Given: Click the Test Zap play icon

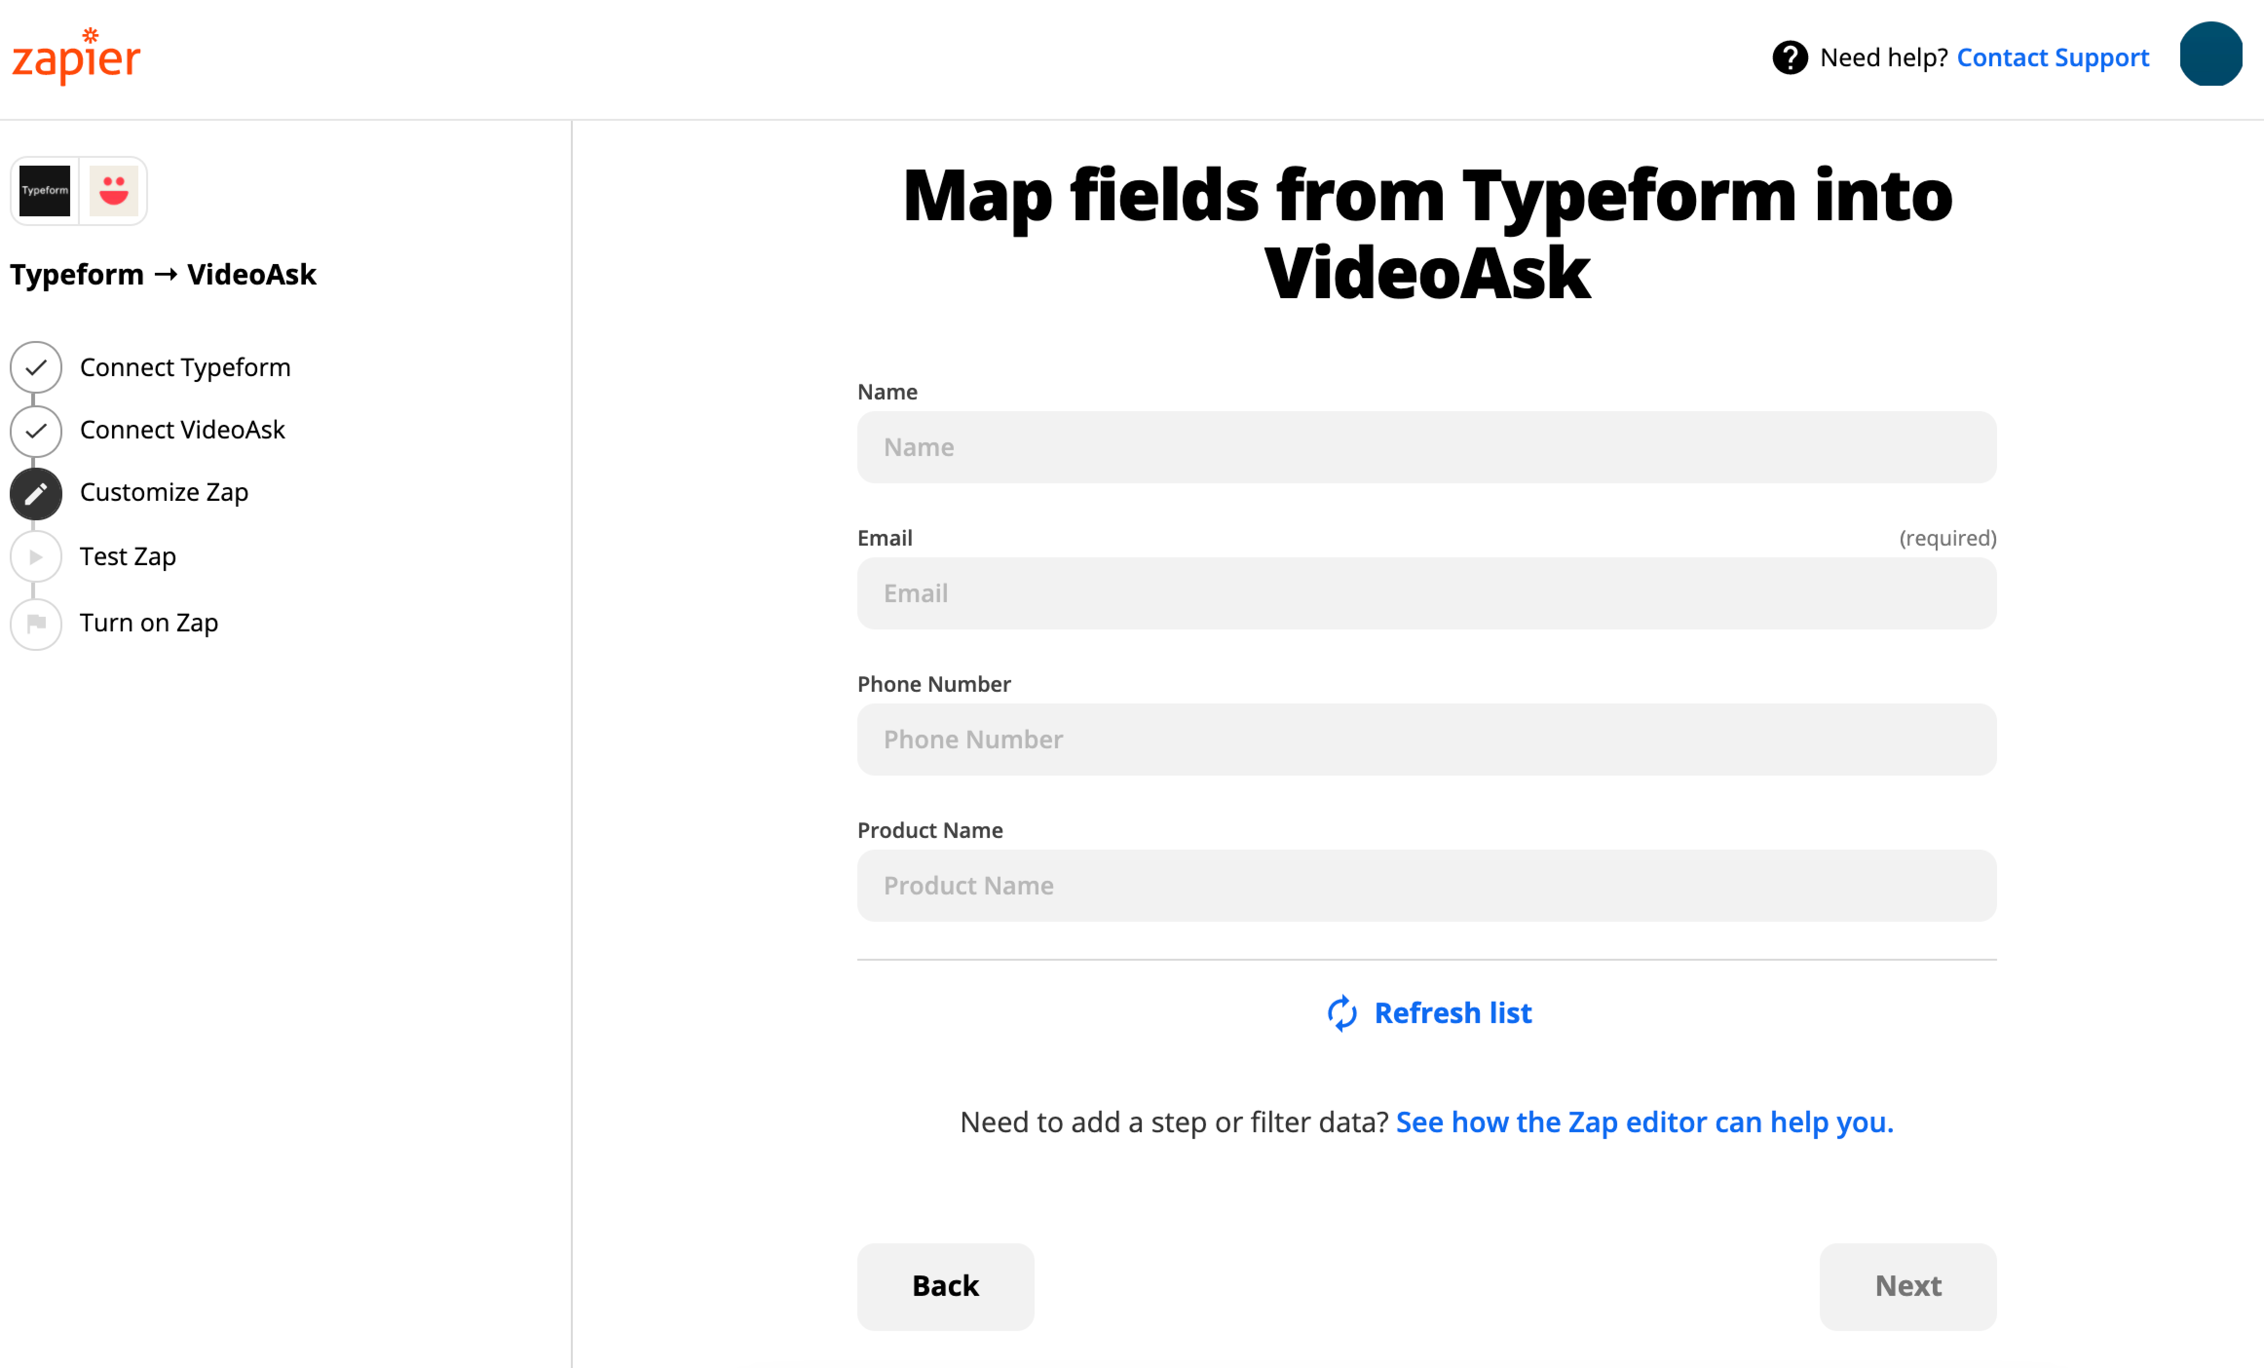Looking at the screenshot, I should click(36, 557).
